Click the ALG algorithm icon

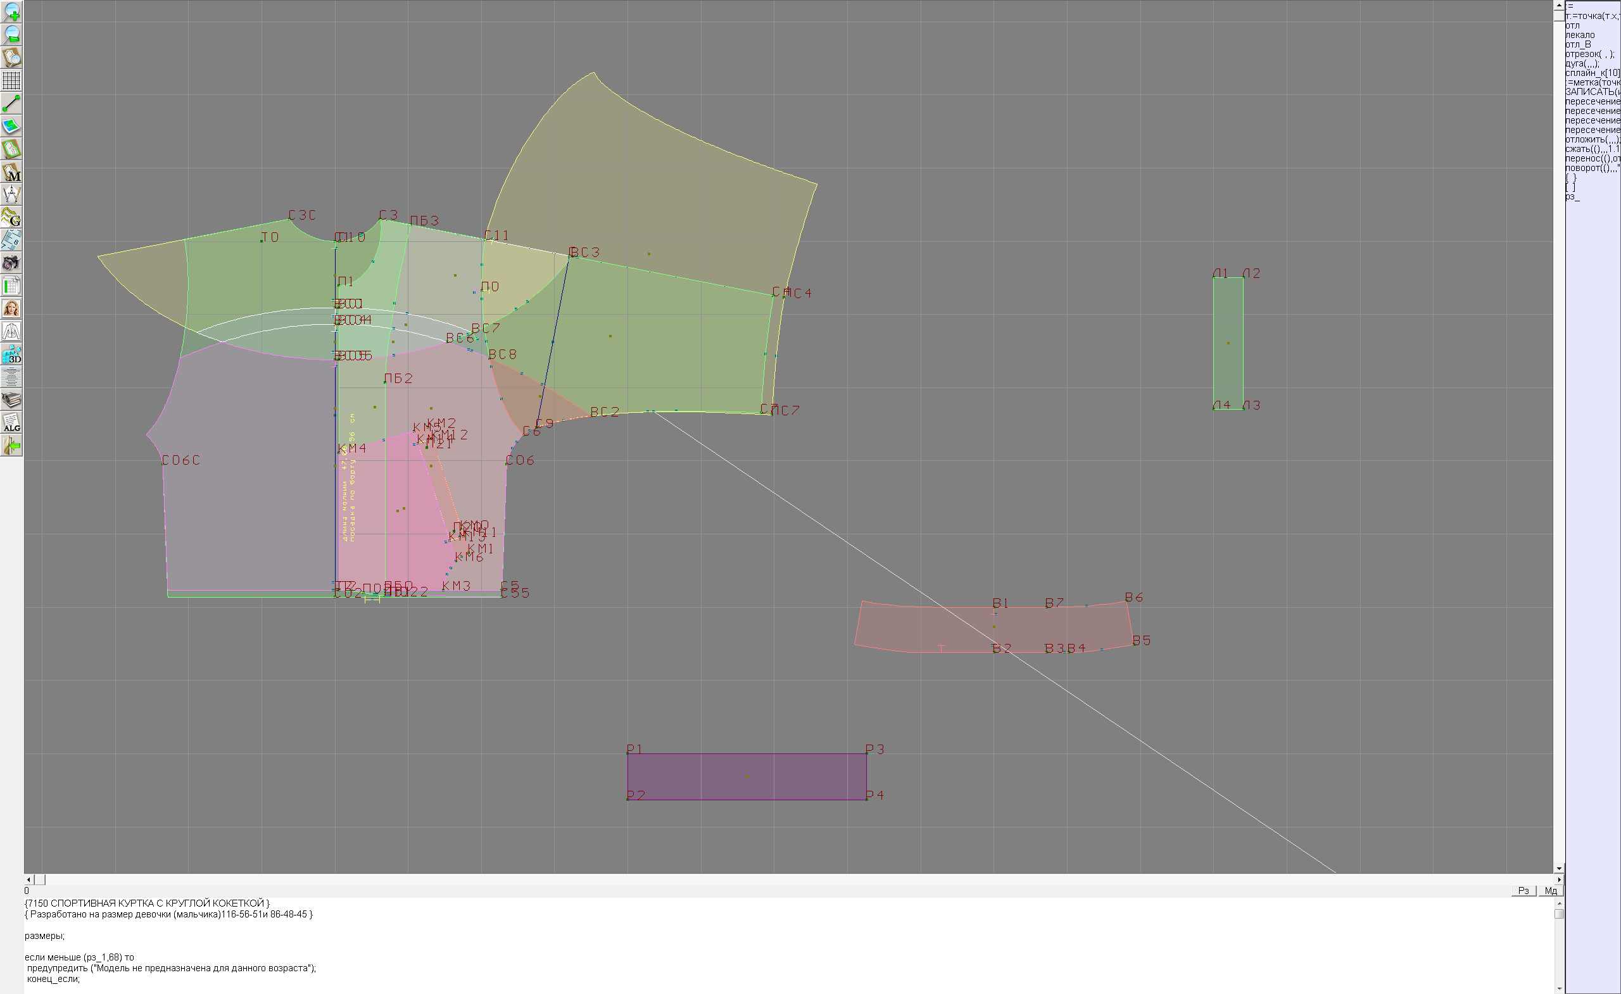click(x=12, y=423)
